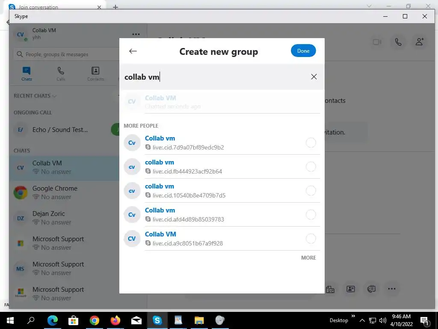Image resolution: width=438 pixels, height=329 pixels.
Task: Click the schedule a call icon
Action: (371, 289)
